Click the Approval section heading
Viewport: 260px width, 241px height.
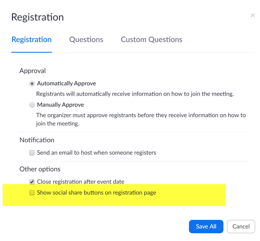32,71
